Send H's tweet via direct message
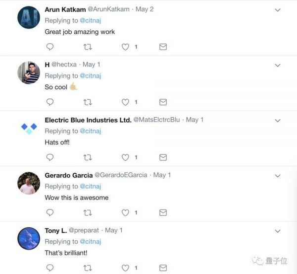Image resolution: width=297 pixels, height=274 pixels. (x=163, y=102)
